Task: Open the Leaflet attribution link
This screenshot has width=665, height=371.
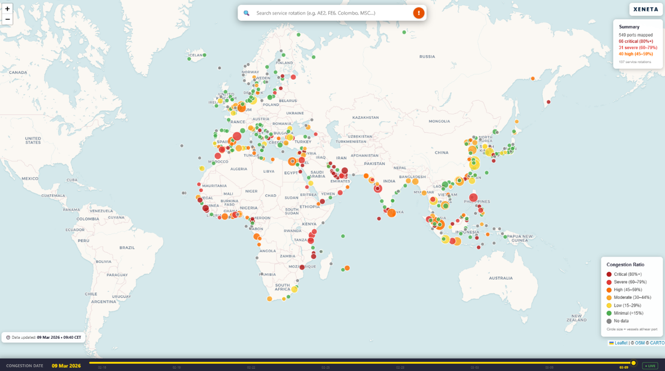Action: coord(621,343)
